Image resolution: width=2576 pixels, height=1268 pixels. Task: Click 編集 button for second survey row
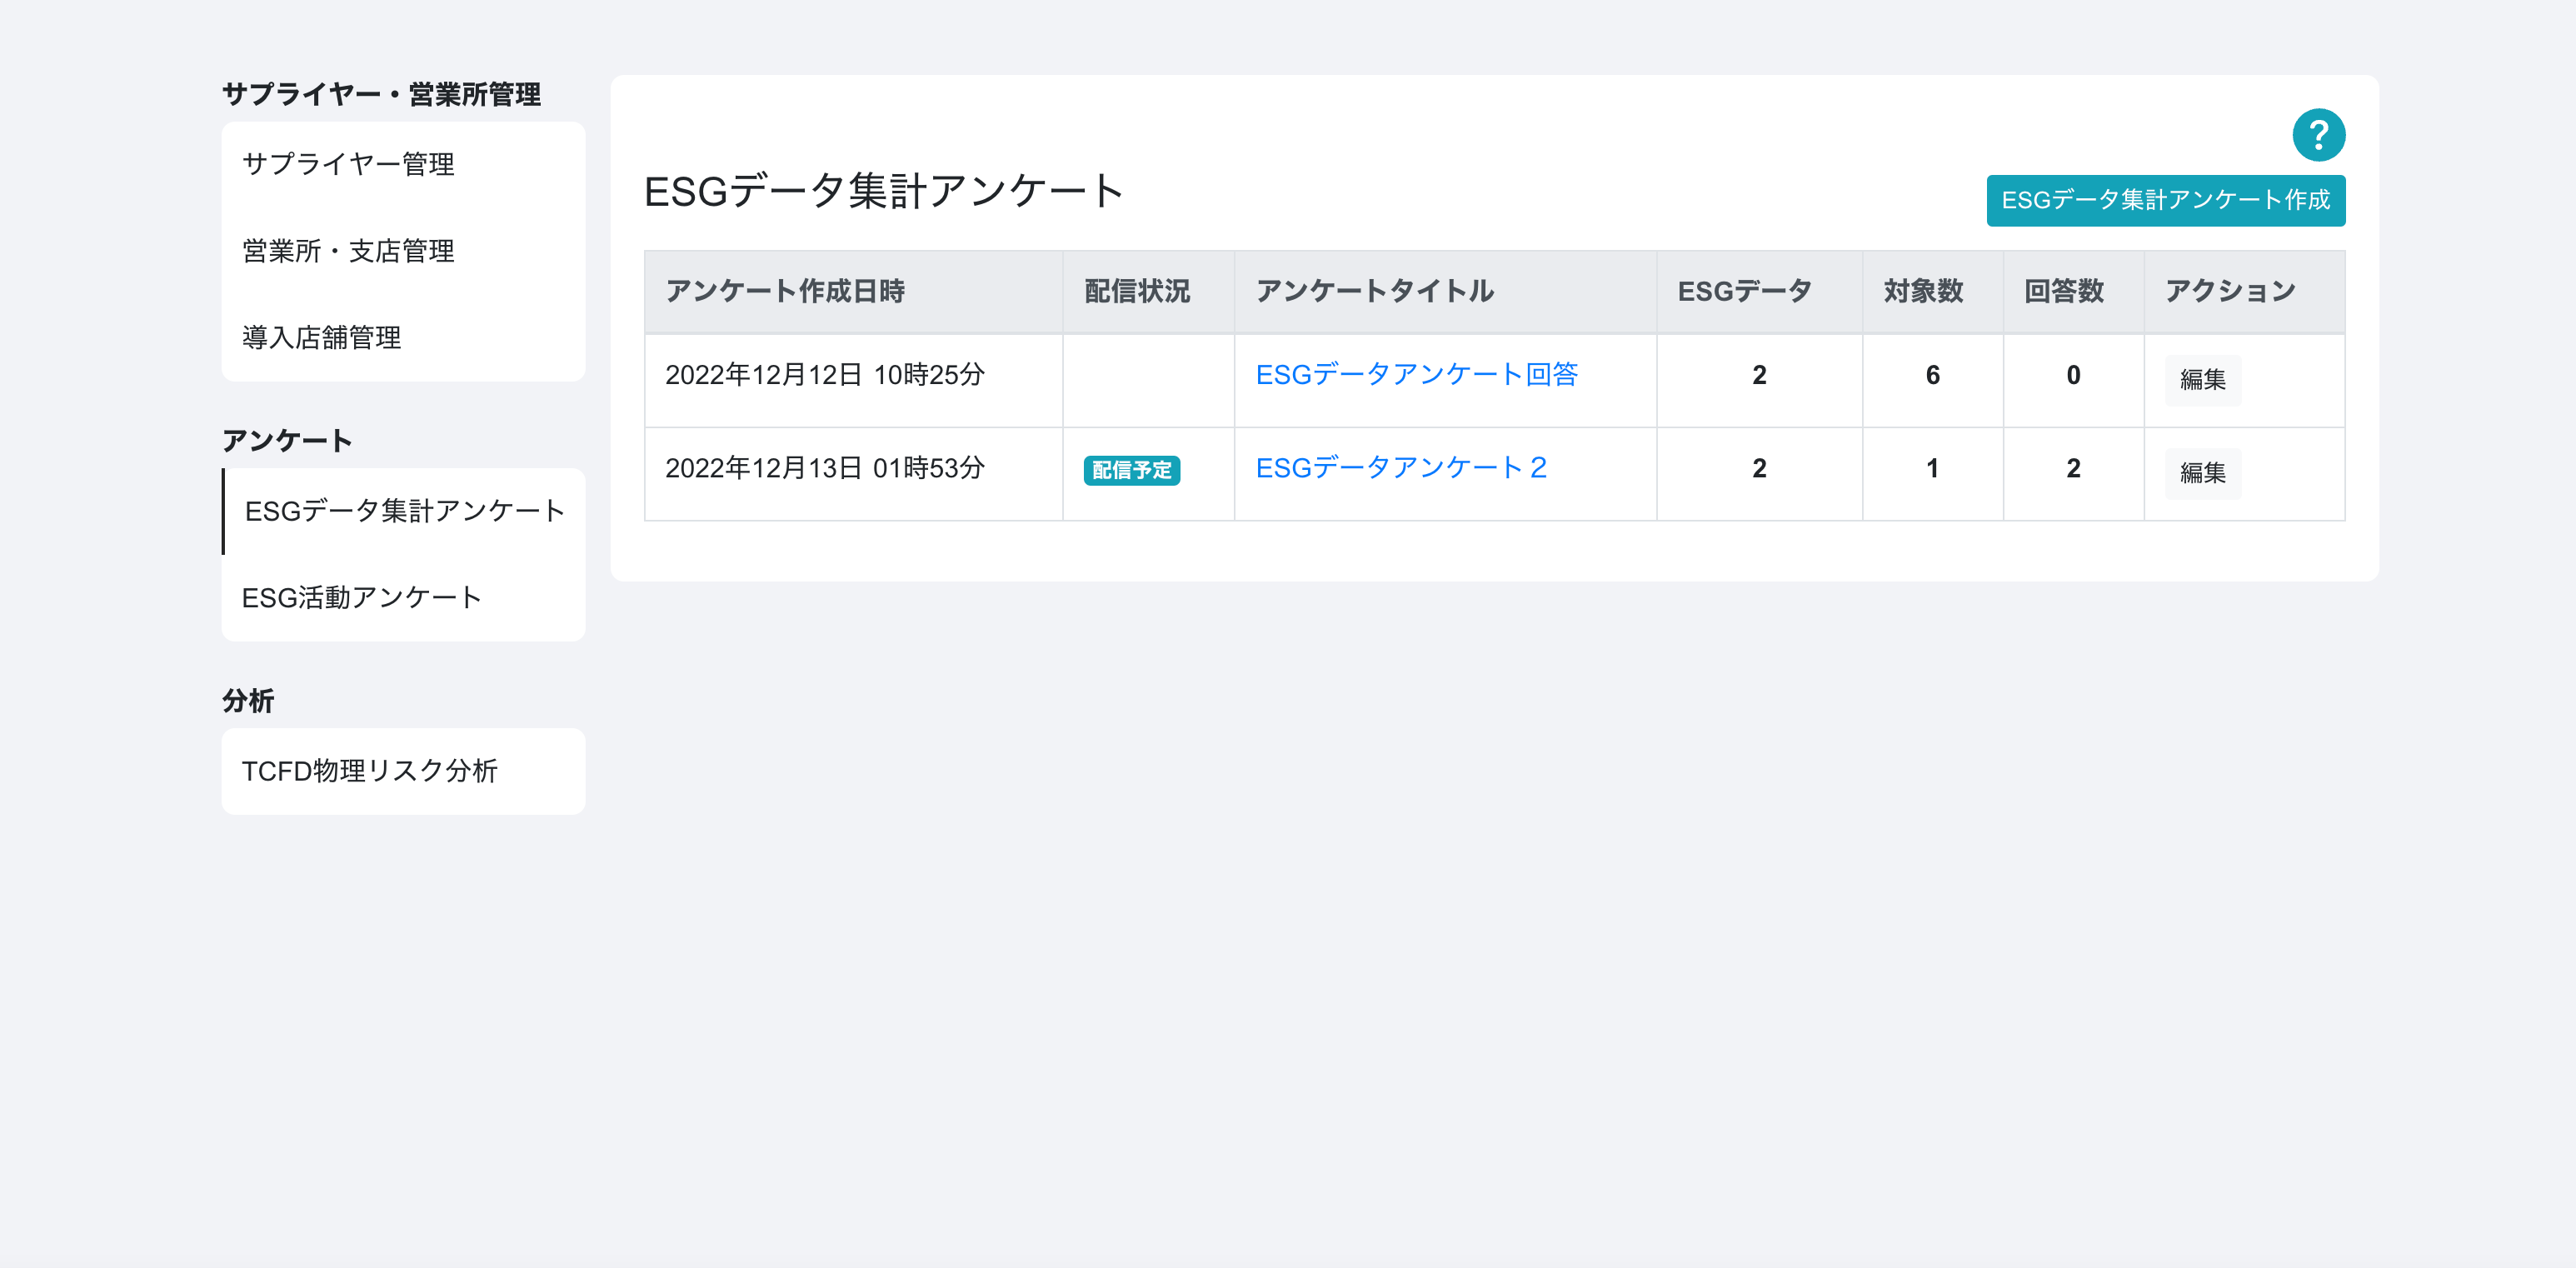[2202, 473]
